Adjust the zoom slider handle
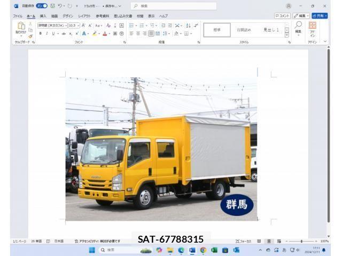This screenshot has height=256, width=342. pos(301,241)
